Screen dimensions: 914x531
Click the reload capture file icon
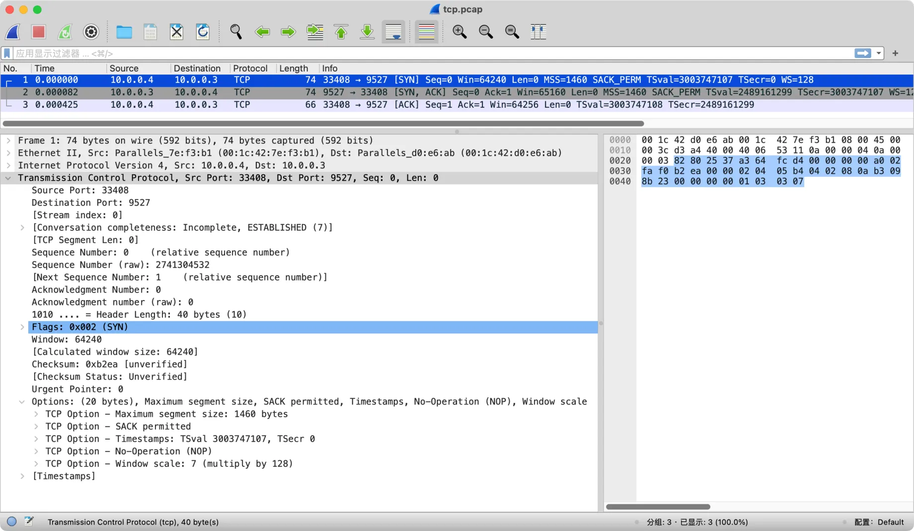[203, 32]
